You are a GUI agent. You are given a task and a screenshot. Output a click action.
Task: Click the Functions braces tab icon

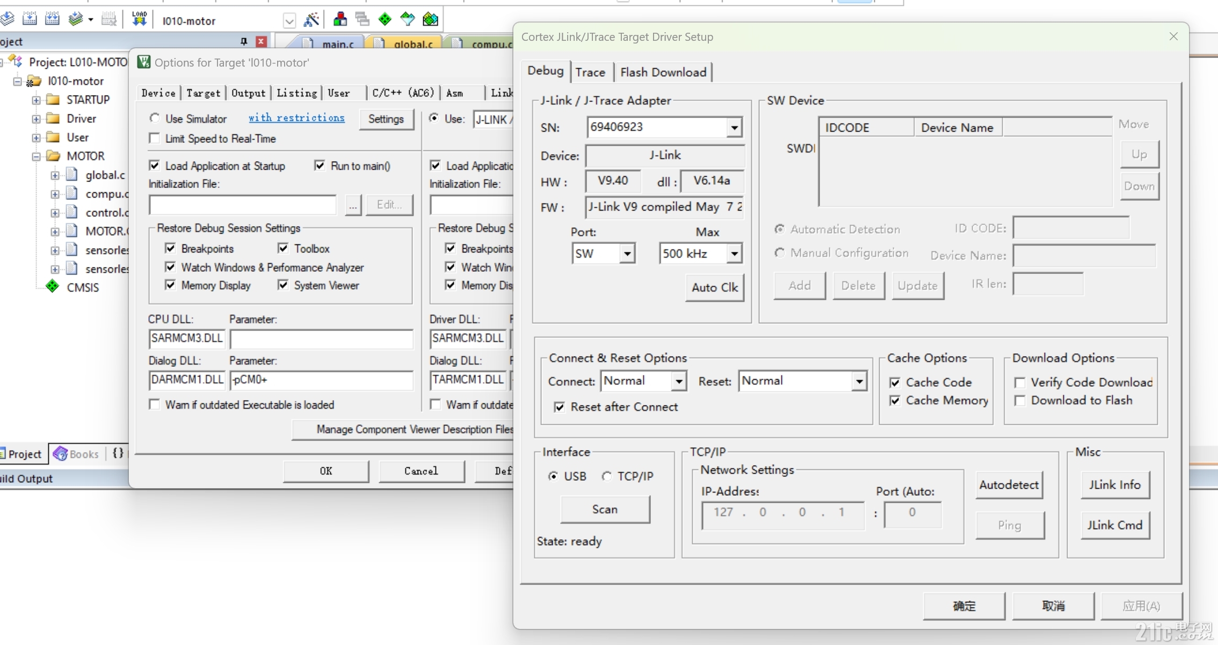pos(118,453)
